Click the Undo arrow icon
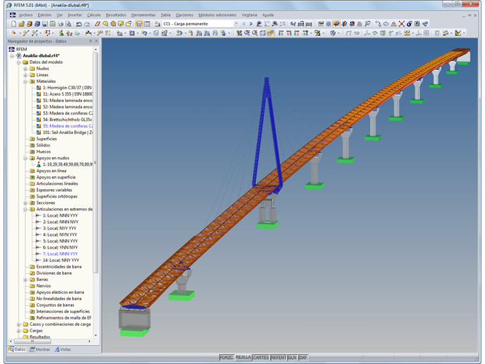 (x=79, y=24)
